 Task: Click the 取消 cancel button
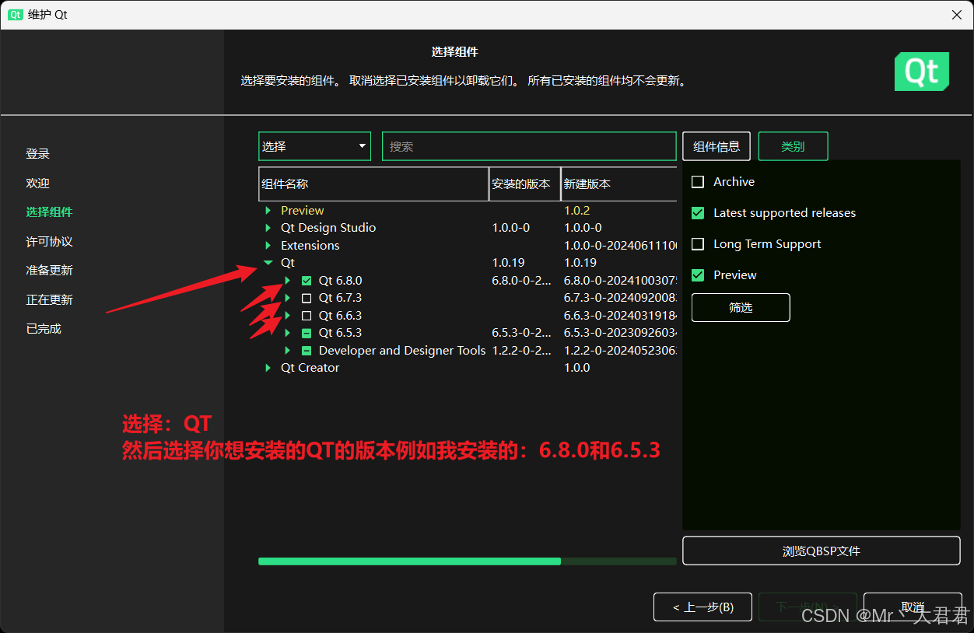(x=912, y=607)
